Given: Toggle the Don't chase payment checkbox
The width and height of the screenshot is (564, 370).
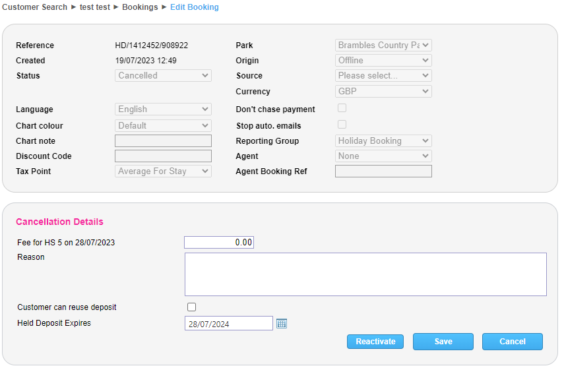Looking at the screenshot, I should pyautogui.click(x=342, y=108).
